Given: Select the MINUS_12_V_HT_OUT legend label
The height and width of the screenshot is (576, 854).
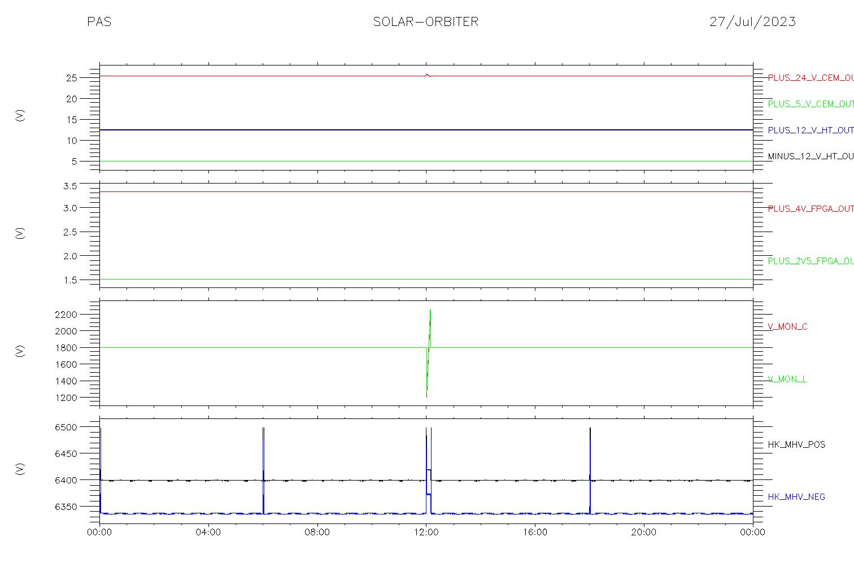Looking at the screenshot, I should click(x=811, y=156).
